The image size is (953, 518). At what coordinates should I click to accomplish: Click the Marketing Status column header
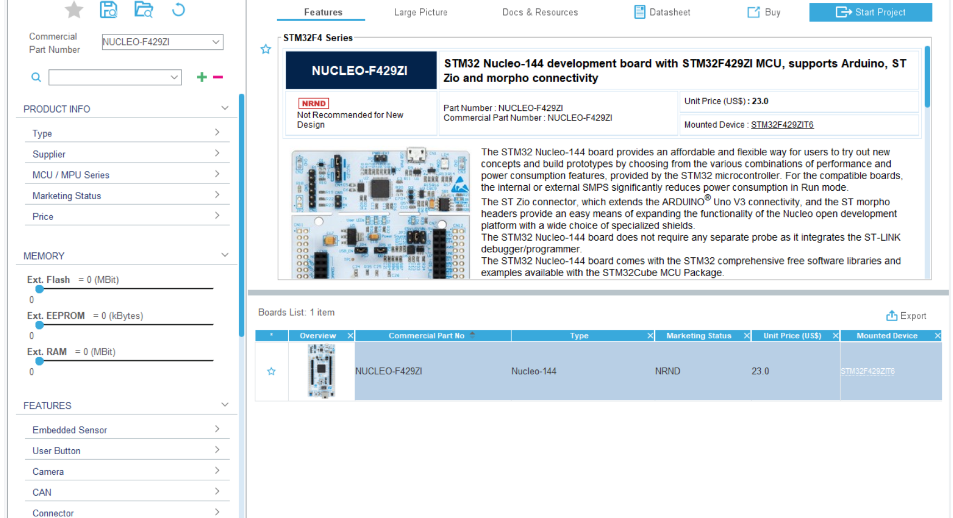point(699,336)
